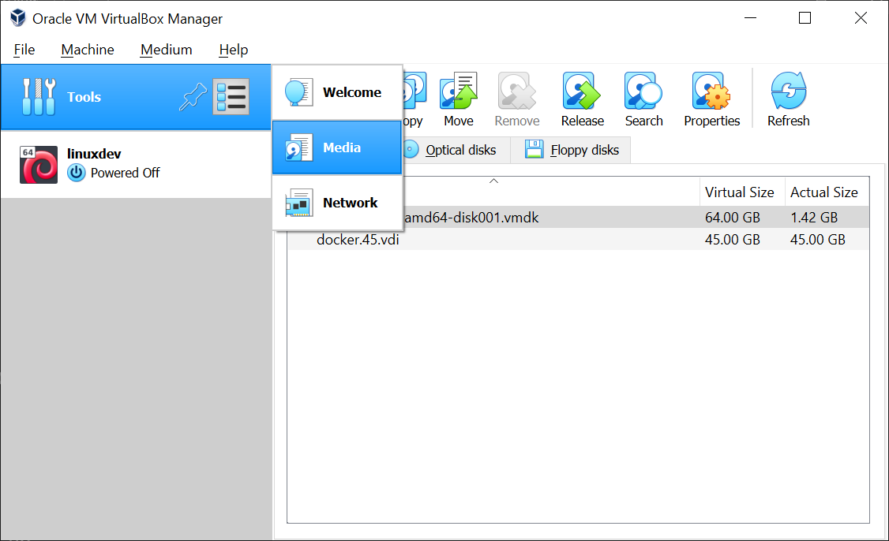The image size is (889, 541).
Task: Open the Medium menu
Action: pos(166,50)
